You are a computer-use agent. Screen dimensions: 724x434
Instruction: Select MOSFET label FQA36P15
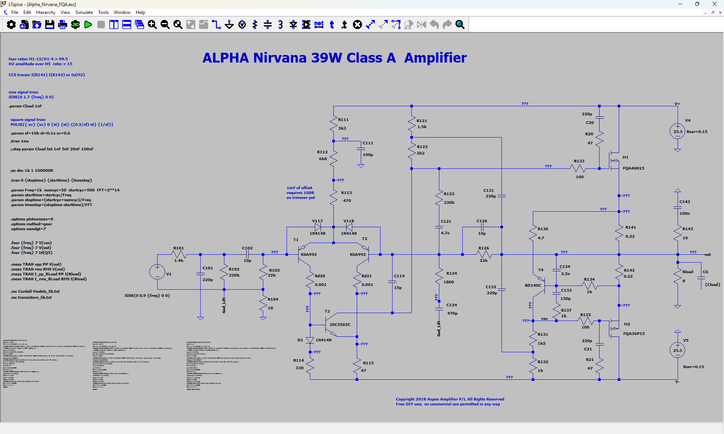click(x=634, y=334)
